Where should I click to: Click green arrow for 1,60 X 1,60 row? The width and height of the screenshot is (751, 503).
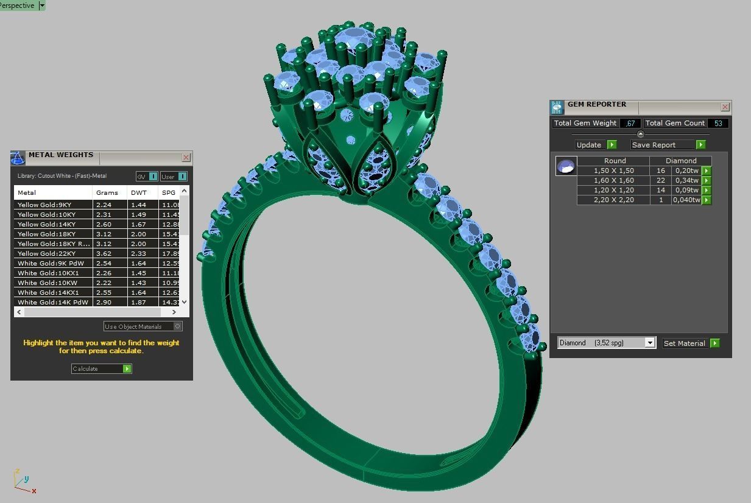(707, 180)
